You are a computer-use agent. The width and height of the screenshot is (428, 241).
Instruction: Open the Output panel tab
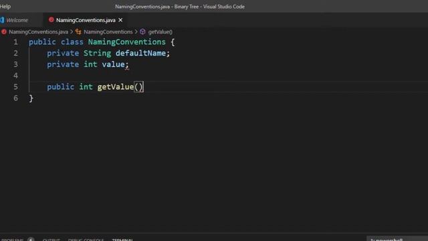51,240
